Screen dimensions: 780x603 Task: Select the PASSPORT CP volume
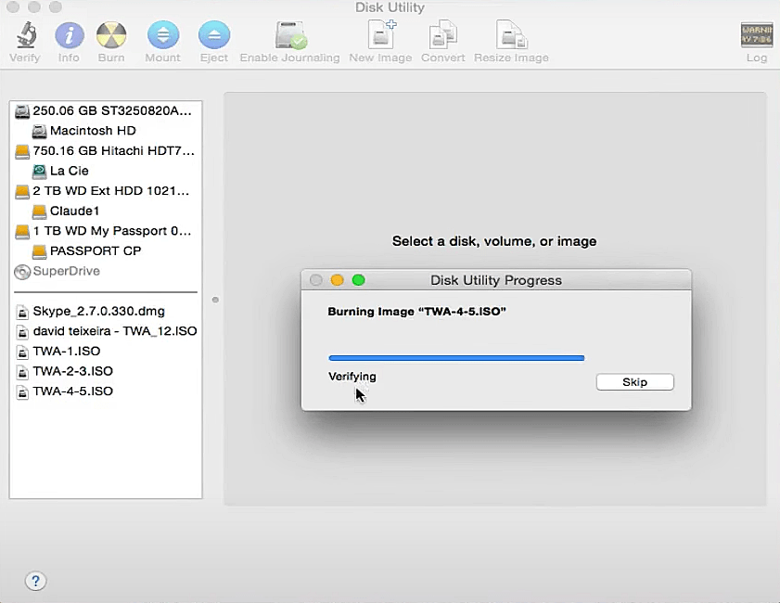95,250
